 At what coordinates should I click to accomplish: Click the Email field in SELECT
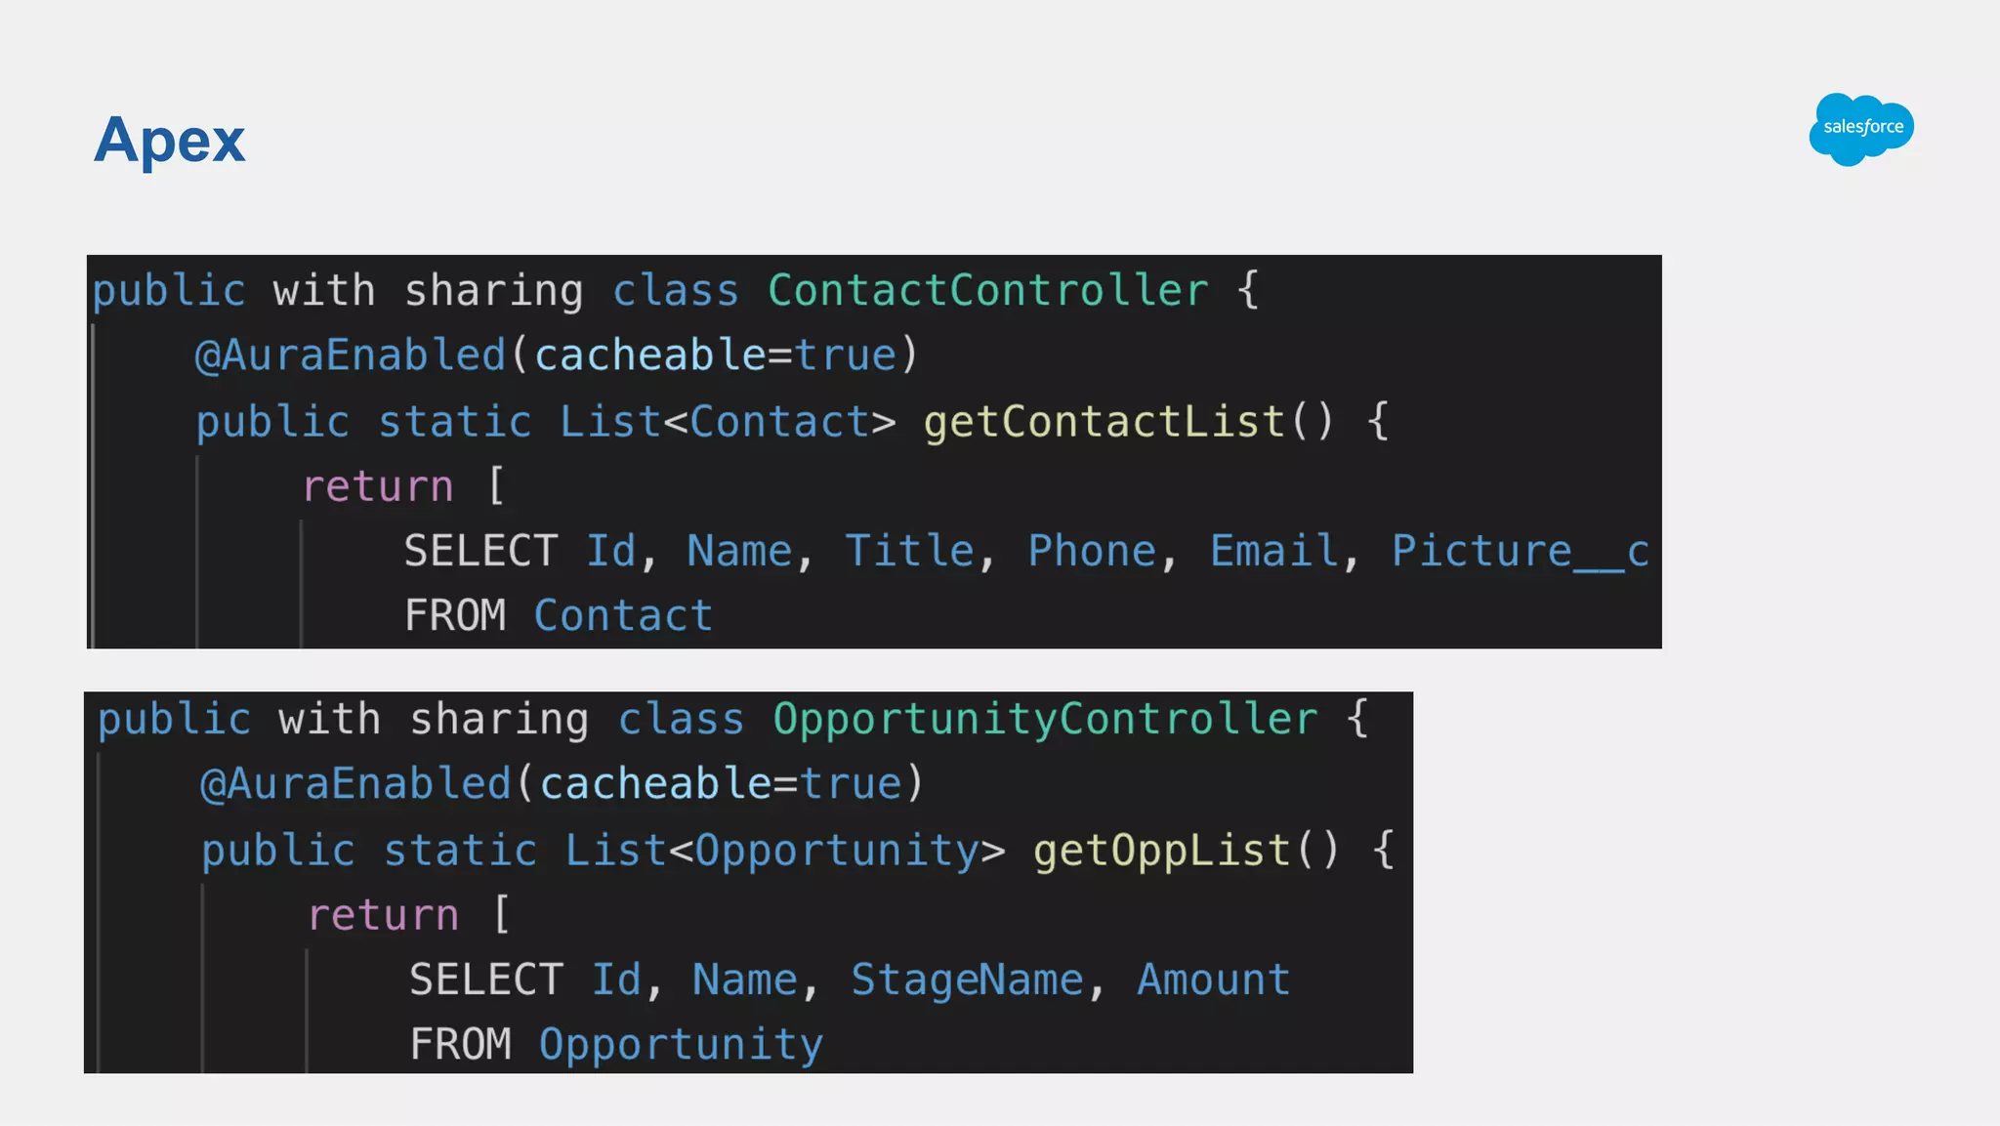pyautogui.click(x=1273, y=552)
